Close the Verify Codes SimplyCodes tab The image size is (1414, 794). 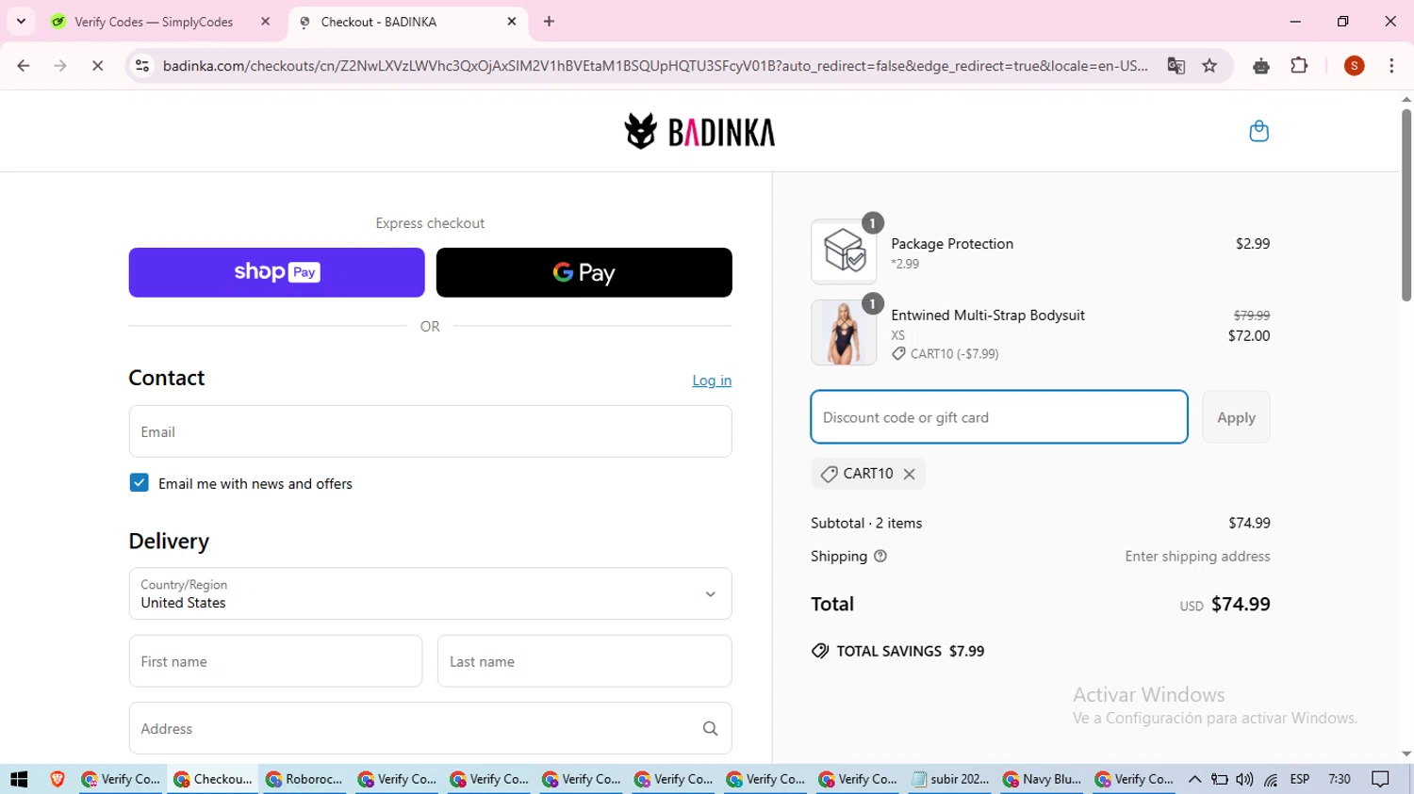coord(266,22)
